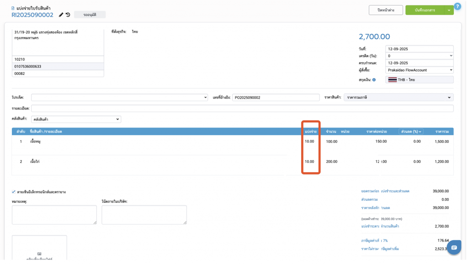
Task: Click the image upload icon in file box
Action: (39, 253)
